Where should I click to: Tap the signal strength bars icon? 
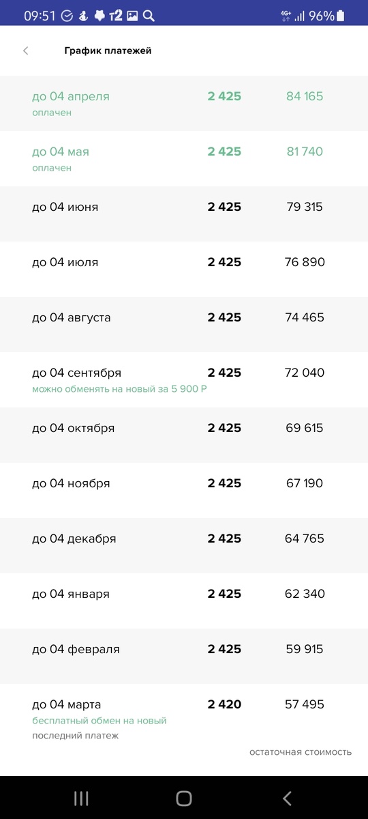[x=300, y=16]
